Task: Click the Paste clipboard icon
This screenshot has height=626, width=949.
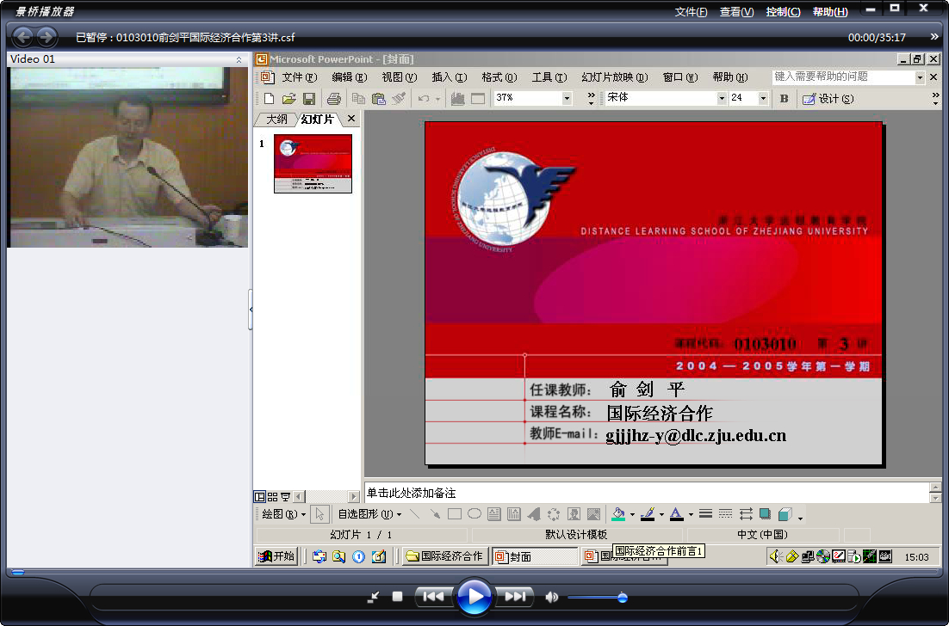Action: click(378, 99)
